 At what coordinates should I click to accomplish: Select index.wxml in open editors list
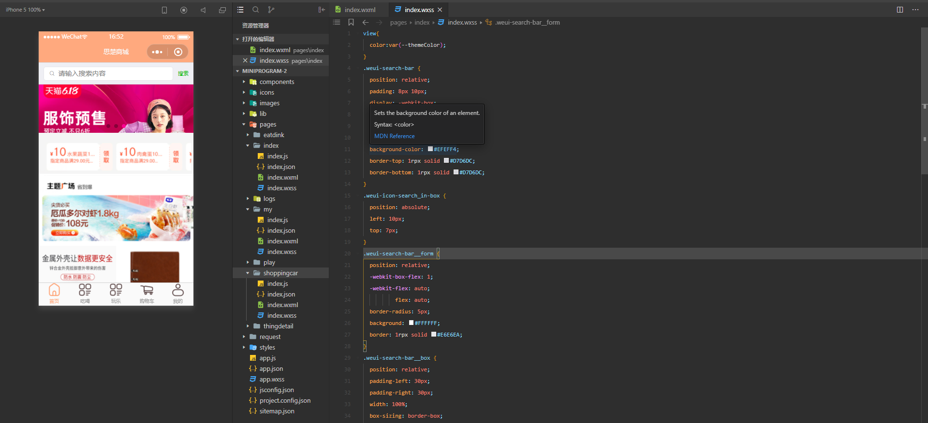(281, 50)
